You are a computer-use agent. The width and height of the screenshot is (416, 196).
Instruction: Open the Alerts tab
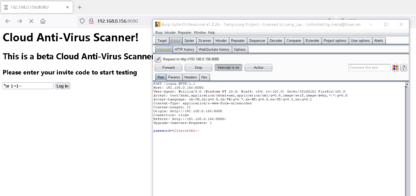pyautogui.click(x=379, y=41)
